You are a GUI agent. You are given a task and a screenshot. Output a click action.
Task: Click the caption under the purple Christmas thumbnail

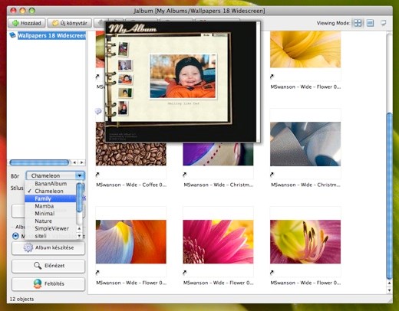pos(219,185)
